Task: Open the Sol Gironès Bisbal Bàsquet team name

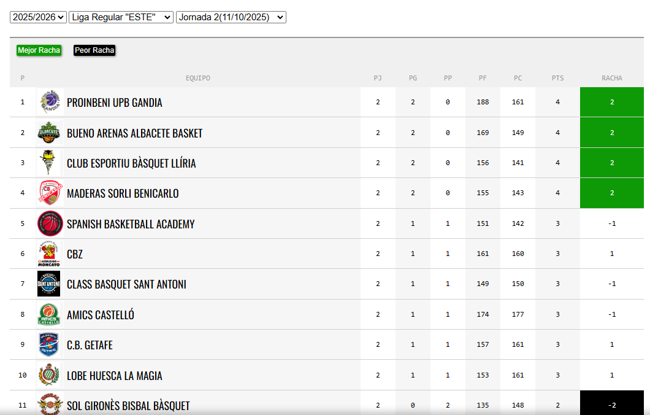Action: (128, 406)
